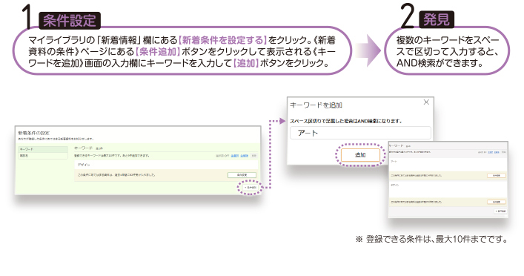Select 雑誌名 in the left condition list
524x276 pixels.
point(43,156)
